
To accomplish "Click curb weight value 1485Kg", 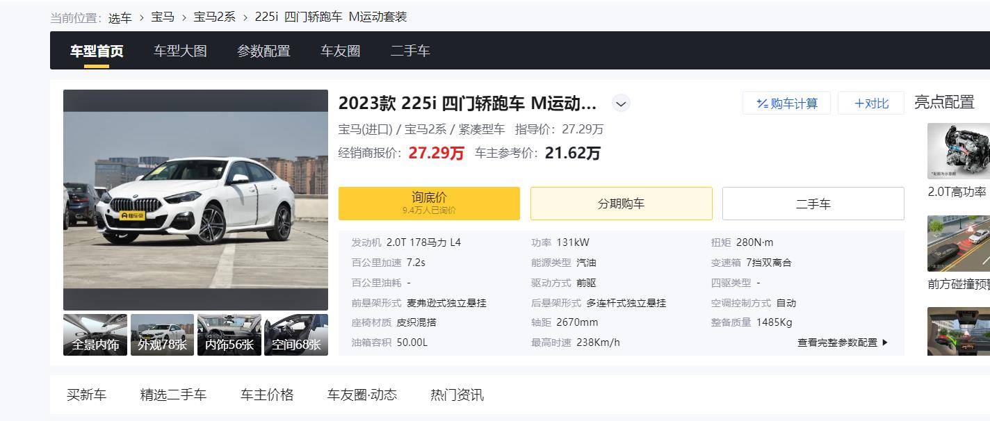I will 774,322.
